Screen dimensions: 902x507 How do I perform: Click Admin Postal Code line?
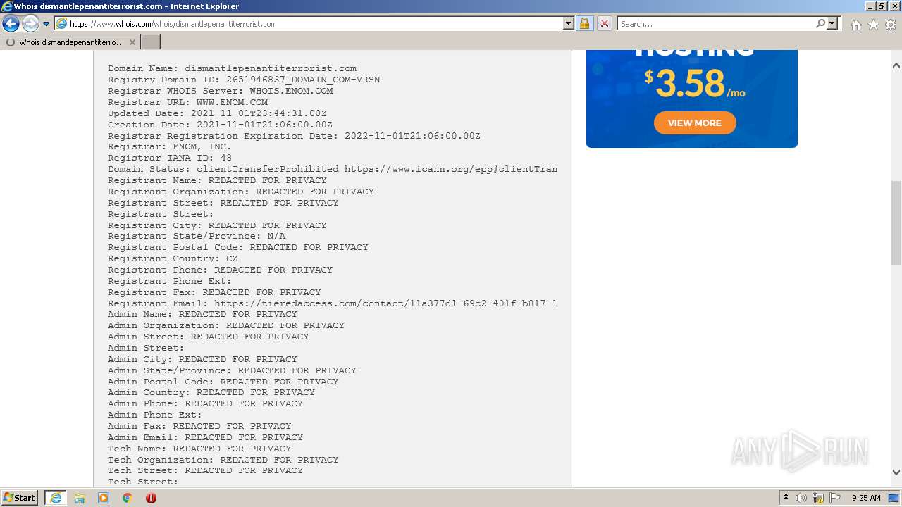click(223, 382)
